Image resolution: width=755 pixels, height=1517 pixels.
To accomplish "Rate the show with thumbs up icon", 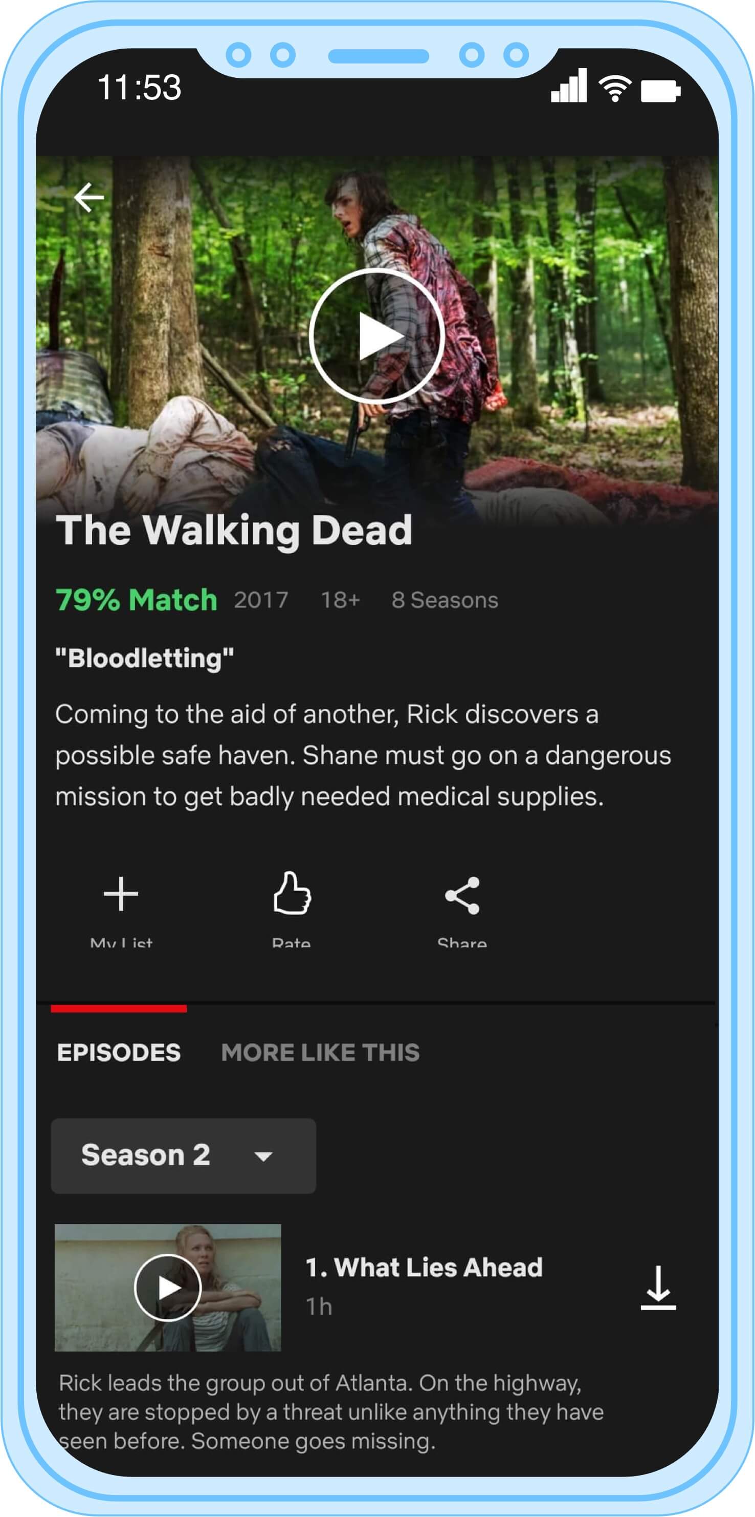I will tap(292, 908).
